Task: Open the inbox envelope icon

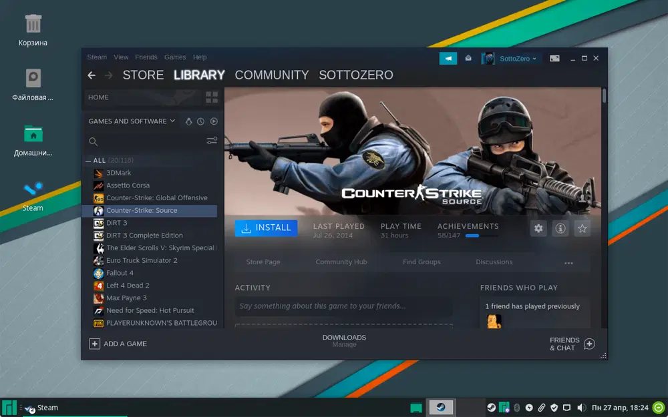Action: [468, 58]
